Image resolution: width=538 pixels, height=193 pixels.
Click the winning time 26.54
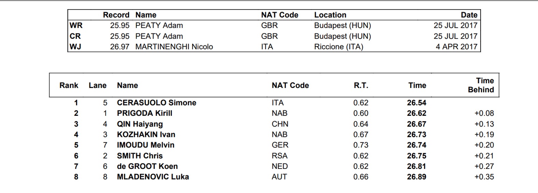tap(416, 103)
